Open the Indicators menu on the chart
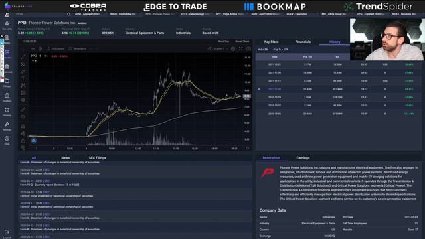This screenshot has width=425, height=239. tap(55, 48)
